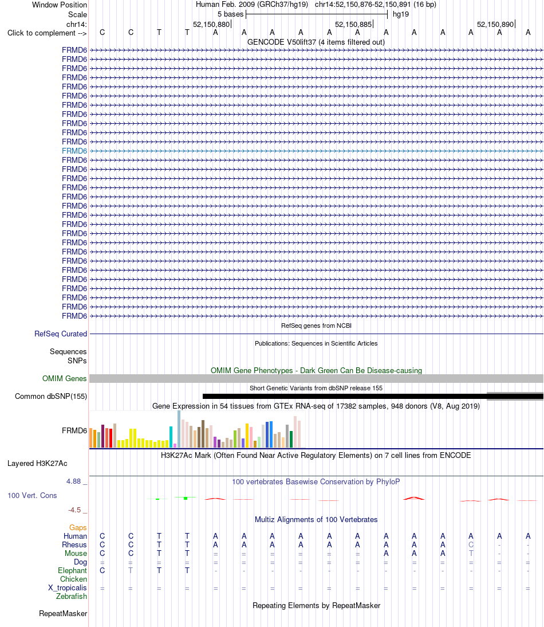
Task: Click the 52,150,885 position marker
Action: coord(353,25)
